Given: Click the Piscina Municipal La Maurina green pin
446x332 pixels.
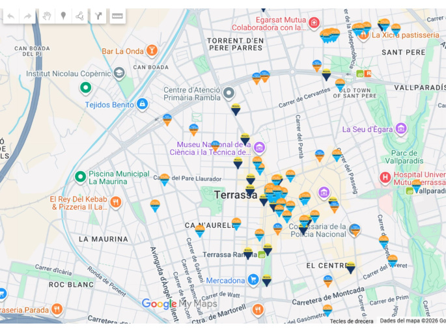Looking at the screenshot, I should (x=80, y=177).
